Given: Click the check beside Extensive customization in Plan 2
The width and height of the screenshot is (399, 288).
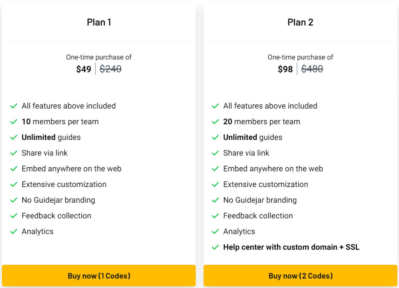Looking at the screenshot, I should (215, 184).
